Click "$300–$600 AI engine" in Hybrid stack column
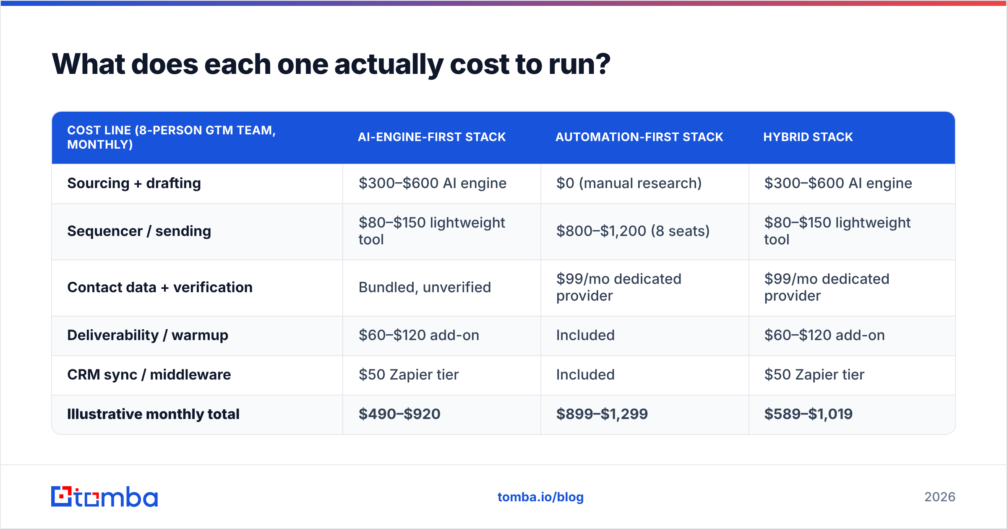 pyautogui.click(x=838, y=183)
